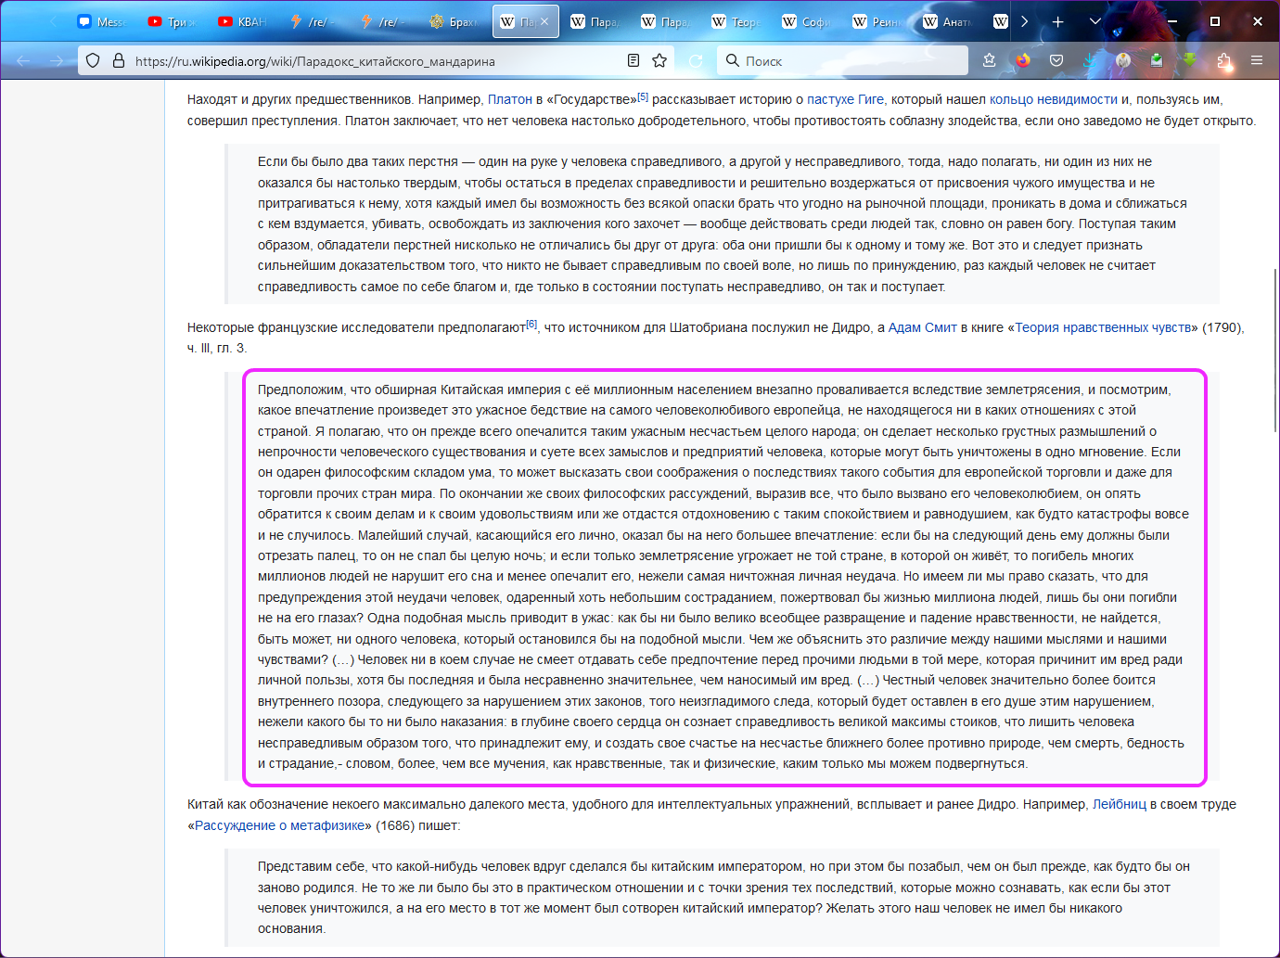Viewport: 1280px width, 958px height.
Task: Open the Extensions puzzle menu
Action: pos(1224,60)
